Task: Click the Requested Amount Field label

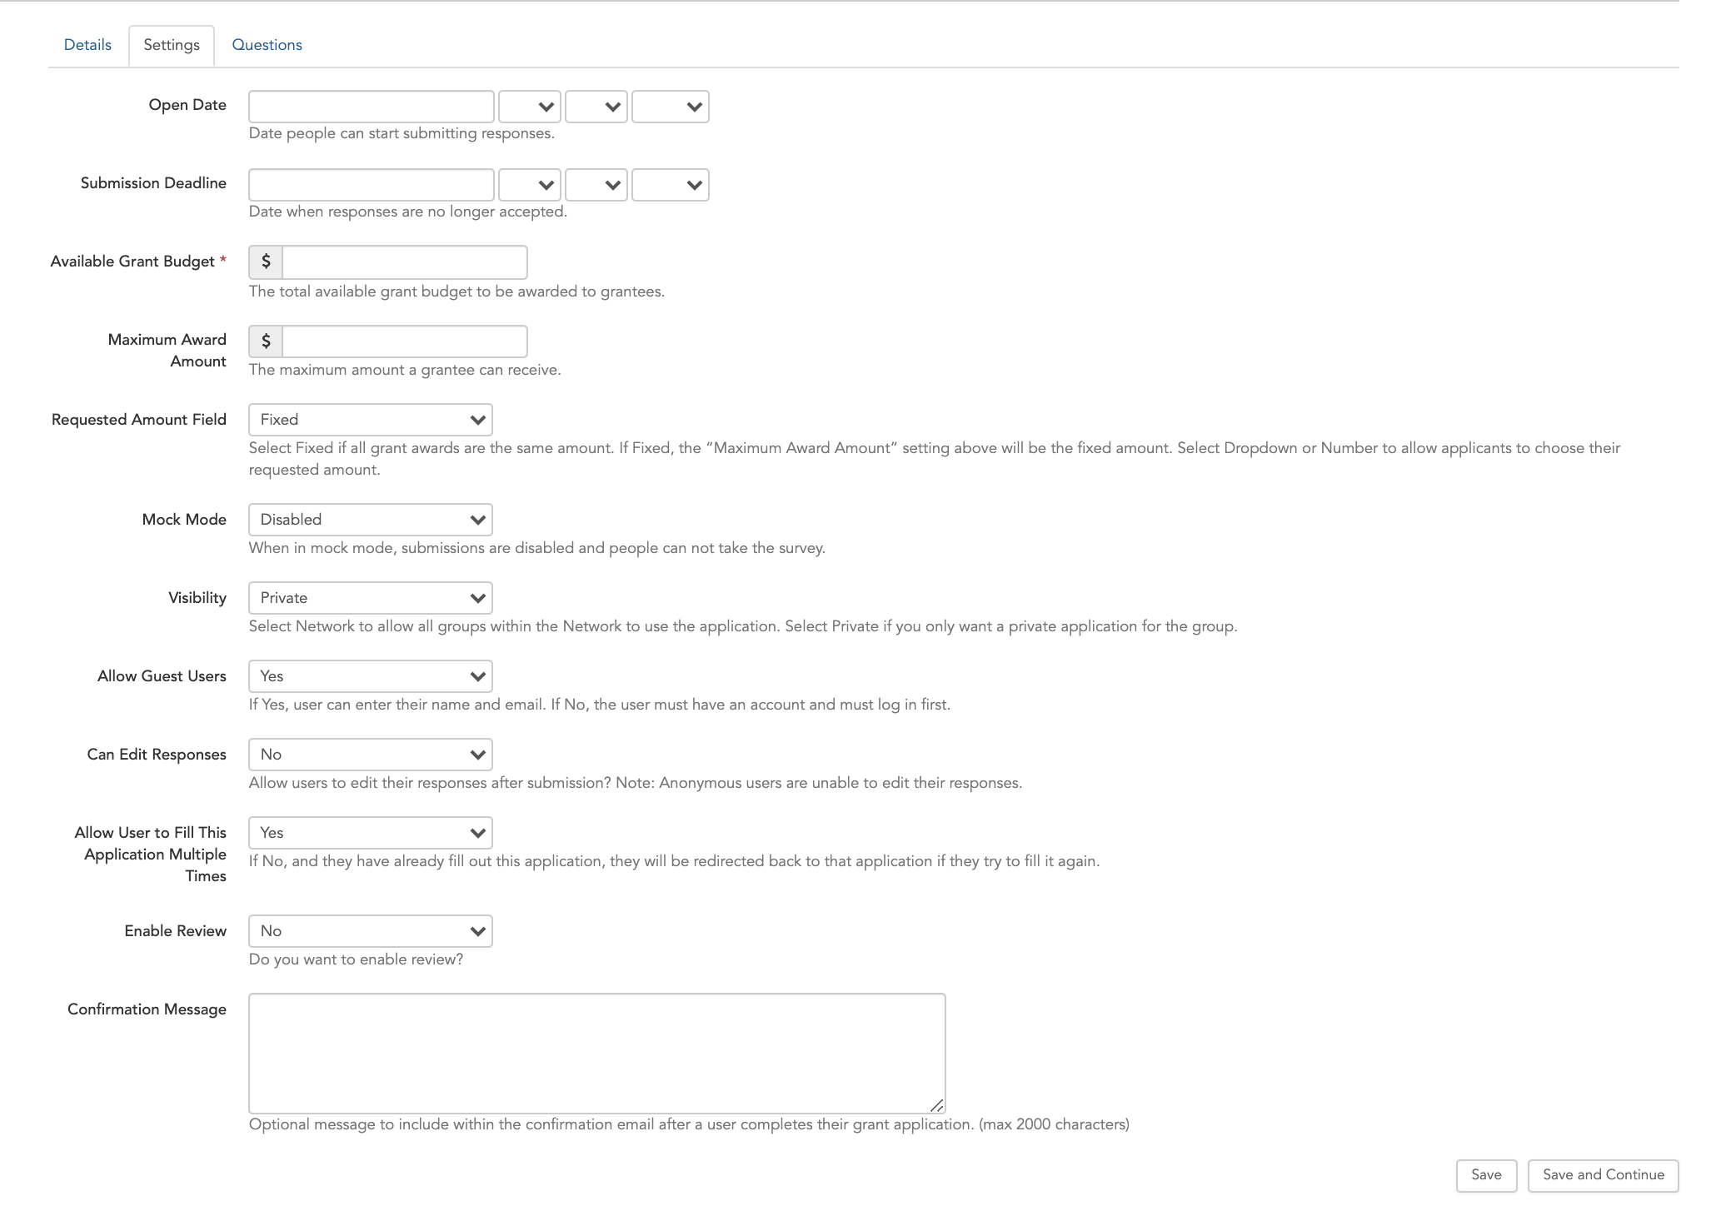Action: click(139, 420)
